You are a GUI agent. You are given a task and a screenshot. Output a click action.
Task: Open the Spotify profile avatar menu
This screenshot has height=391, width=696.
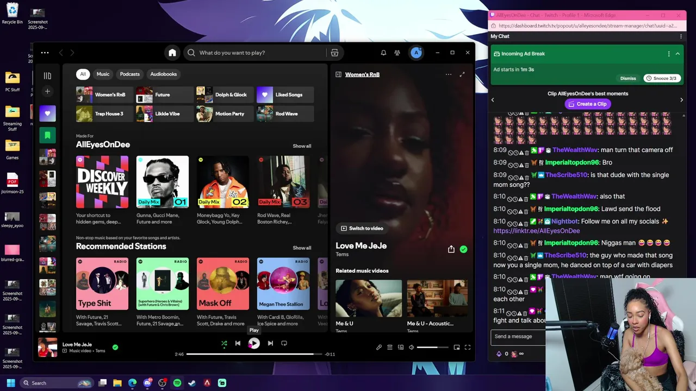click(x=416, y=53)
